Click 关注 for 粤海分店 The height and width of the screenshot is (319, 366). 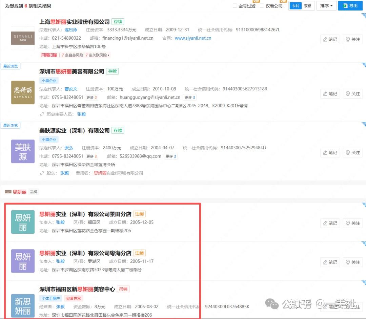click(x=353, y=262)
